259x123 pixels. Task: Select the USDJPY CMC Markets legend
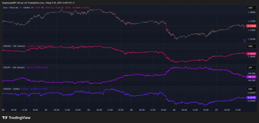click(x=14, y=67)
